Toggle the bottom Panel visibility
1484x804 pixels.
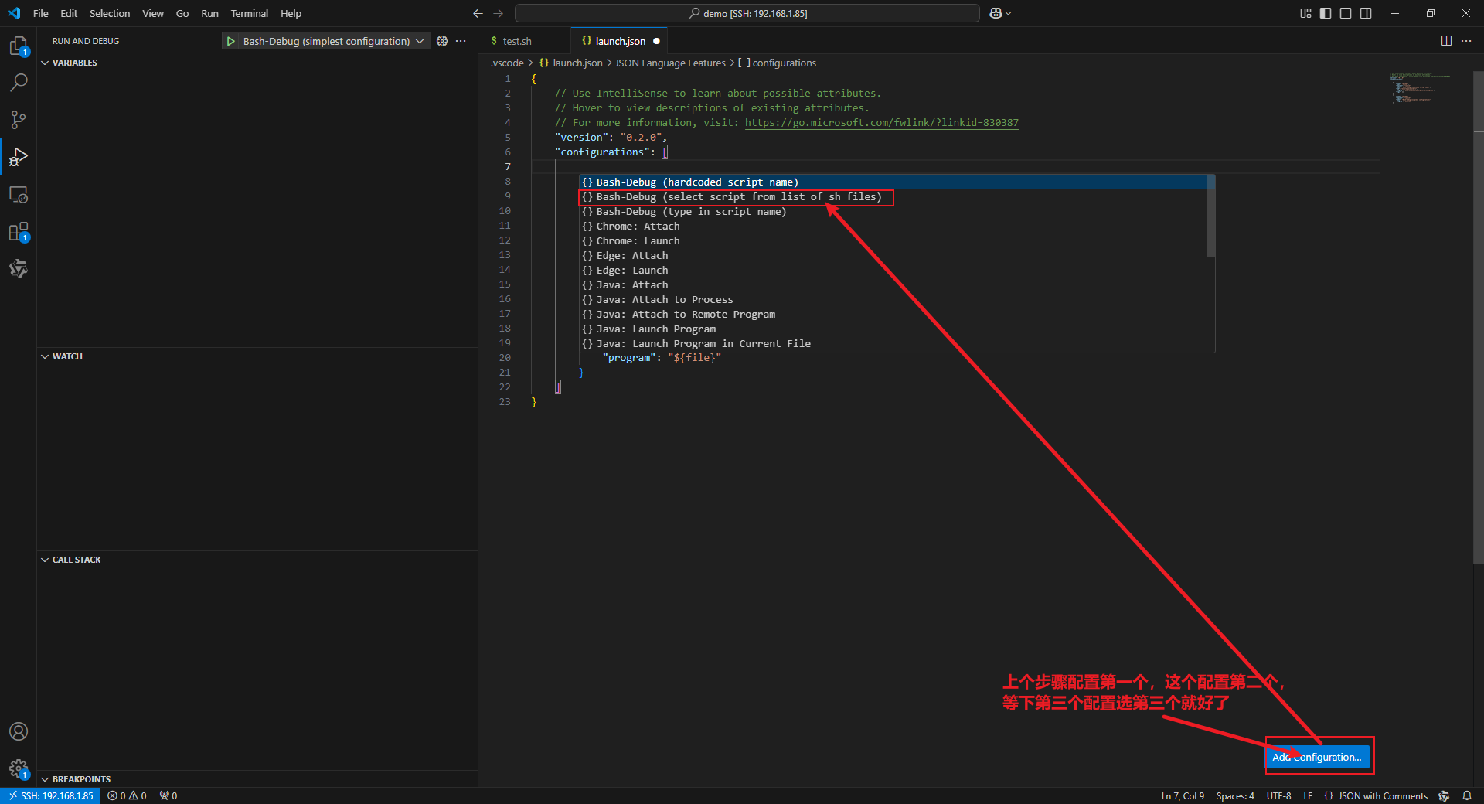click(1346, 13)
